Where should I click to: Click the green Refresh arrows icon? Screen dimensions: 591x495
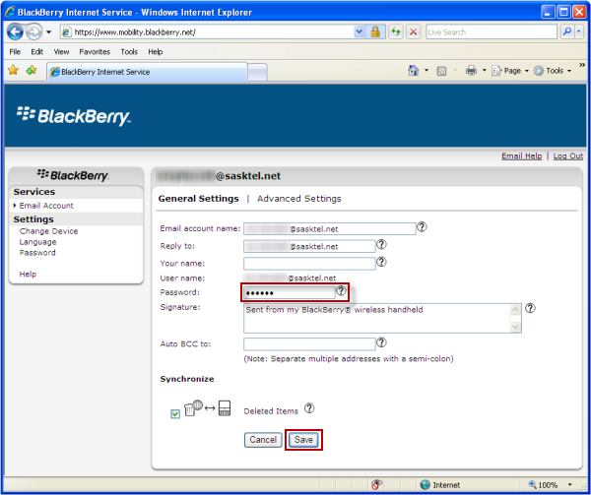396,32
